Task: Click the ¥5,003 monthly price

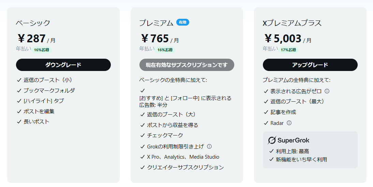Action: (283, 38)
